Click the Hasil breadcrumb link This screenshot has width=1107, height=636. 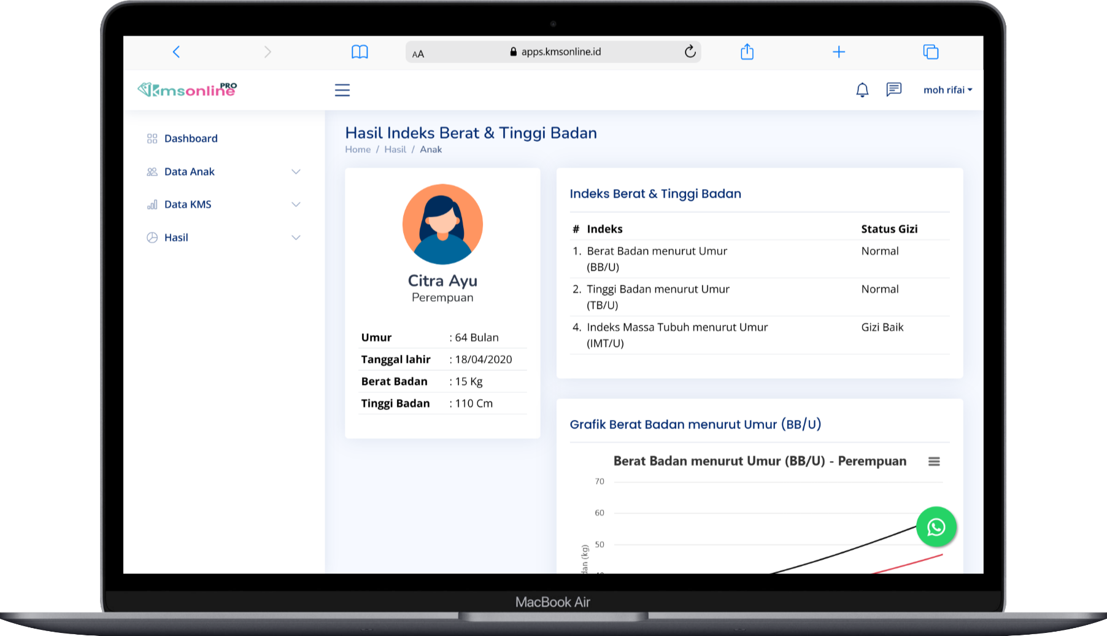[x=395, y=150]
